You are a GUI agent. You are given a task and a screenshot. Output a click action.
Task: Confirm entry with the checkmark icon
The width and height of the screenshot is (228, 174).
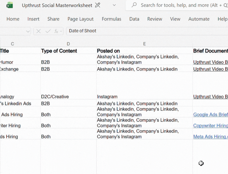point(48,31)
